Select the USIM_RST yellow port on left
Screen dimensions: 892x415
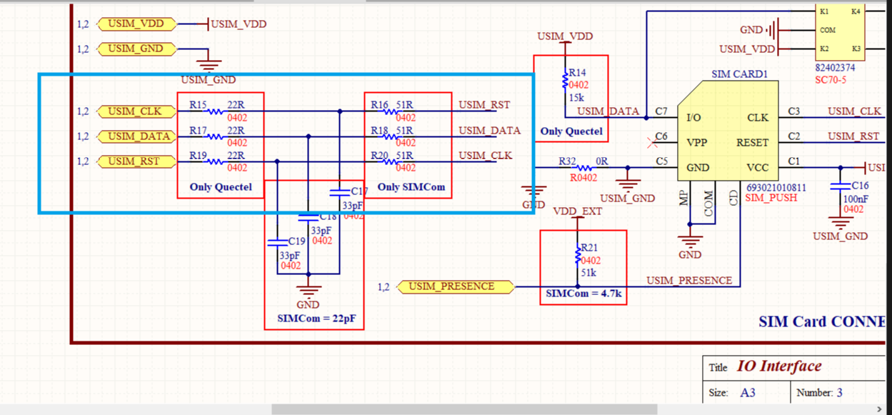coord(135,161)
